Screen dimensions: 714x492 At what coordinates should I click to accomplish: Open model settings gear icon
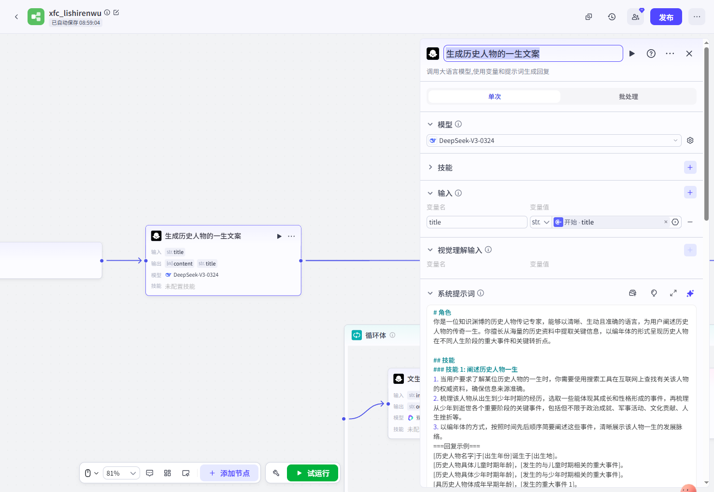pos(690,141)
